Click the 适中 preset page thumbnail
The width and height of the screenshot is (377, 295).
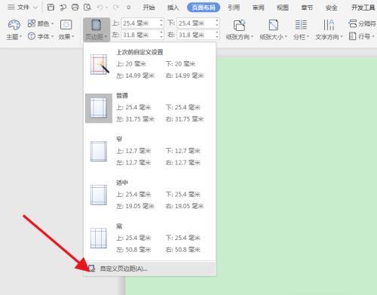tap(99, 195)
